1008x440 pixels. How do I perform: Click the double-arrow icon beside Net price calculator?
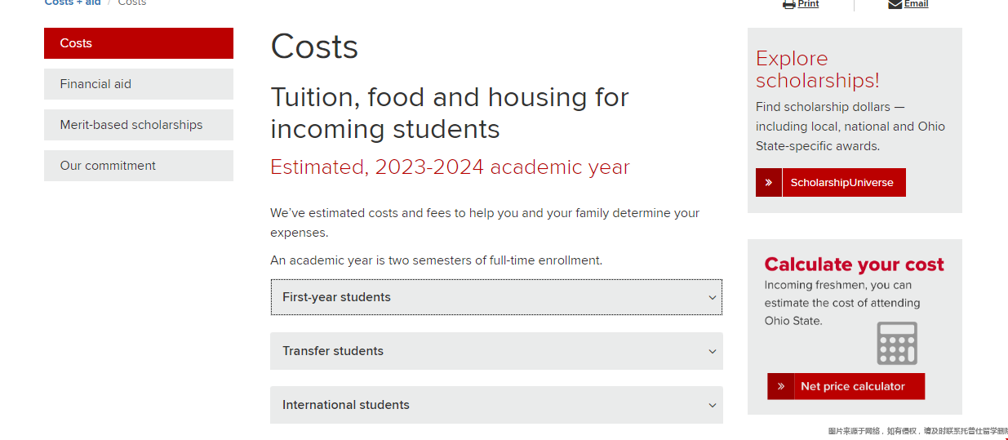click(780, 386)
